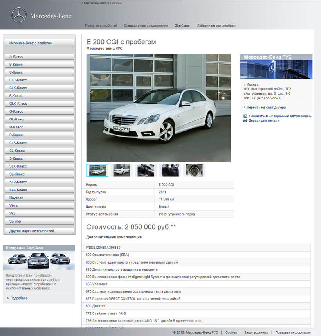
Task: Open Maybach in the sidebar
Action: pos(39,198)
